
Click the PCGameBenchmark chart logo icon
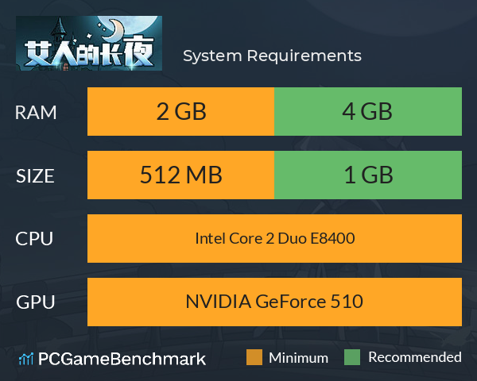[26, 359]
